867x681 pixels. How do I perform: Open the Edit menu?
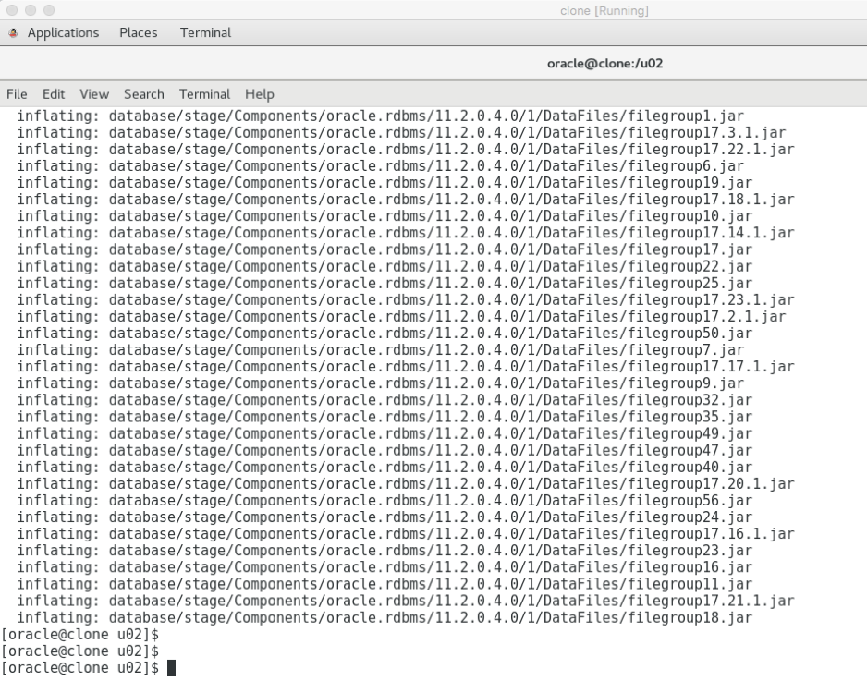click(x=53, y=93)
